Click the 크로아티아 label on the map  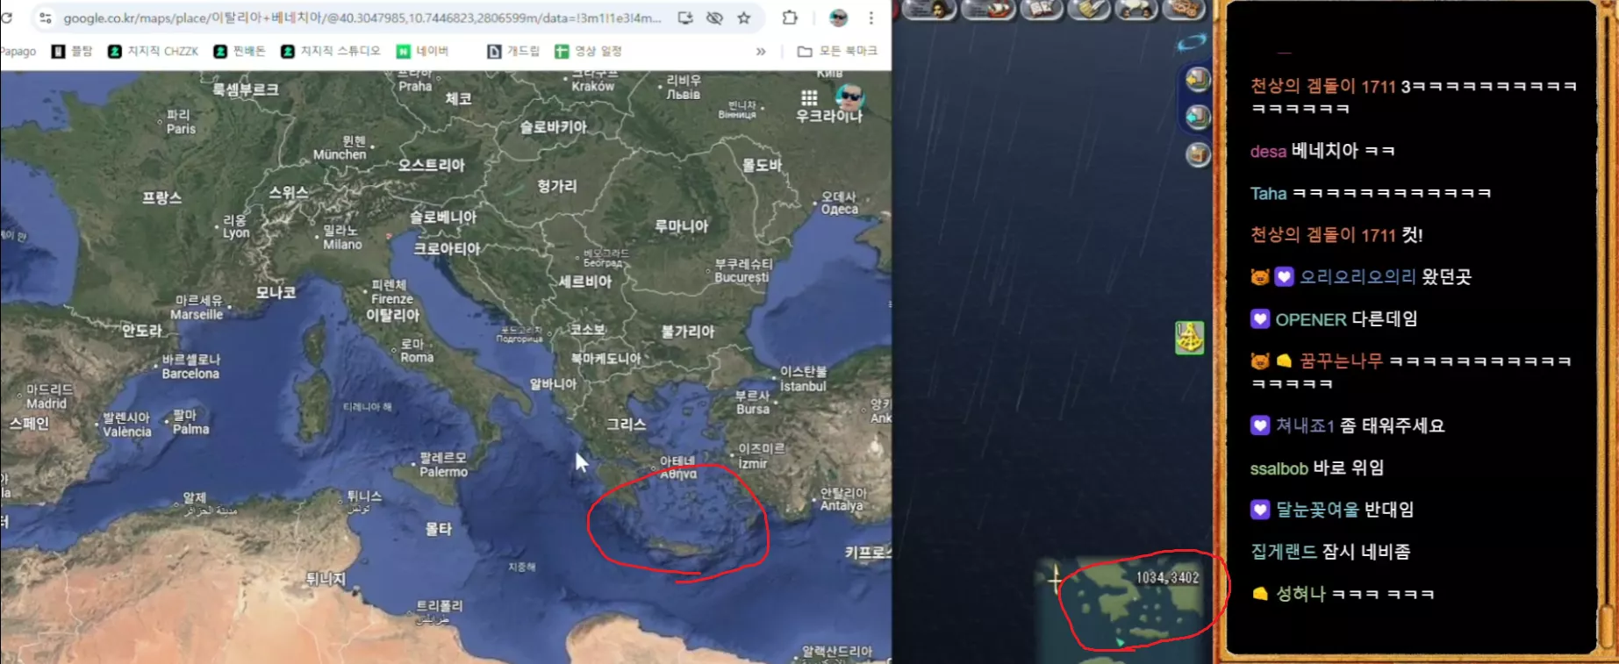point(447,249)
